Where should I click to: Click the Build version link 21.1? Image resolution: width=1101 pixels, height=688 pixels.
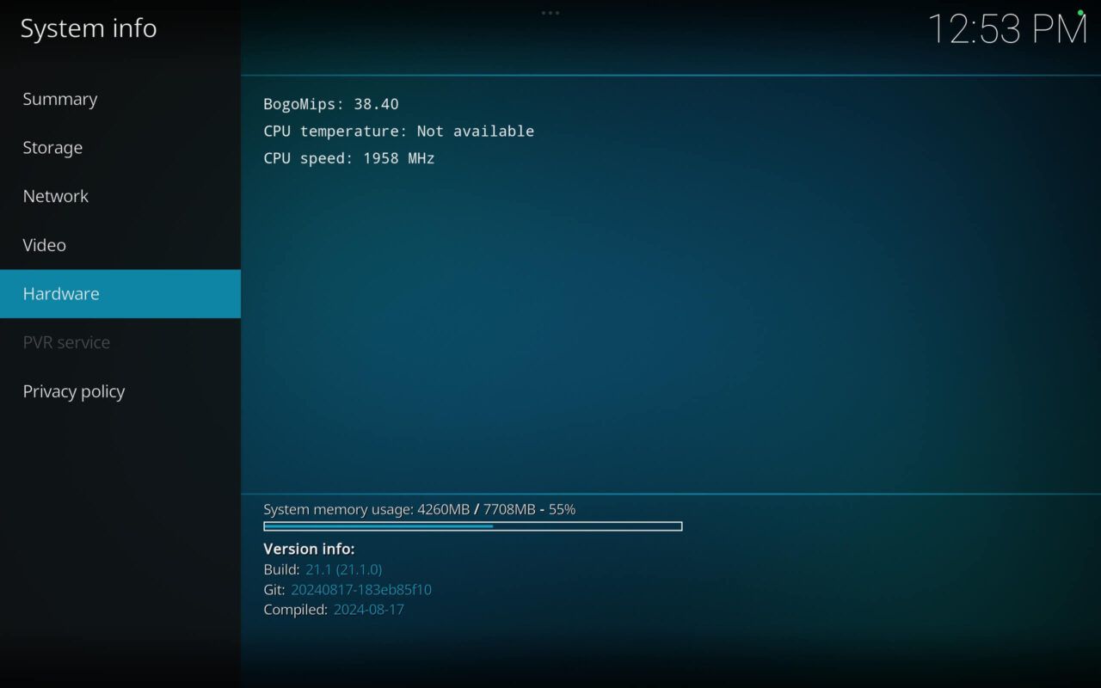pos(343,569)
